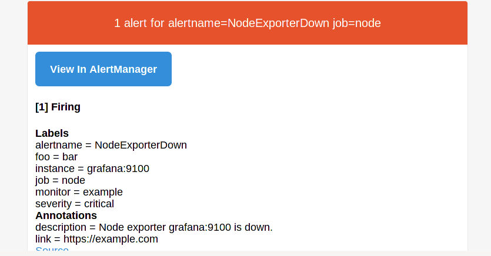Select the "[1] Firing" heading

tap(58, 107)
